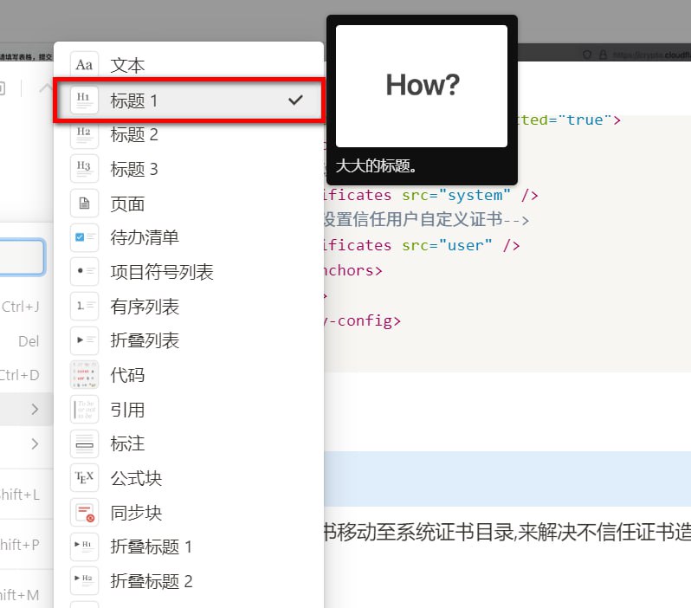
Task: Click the TeX icon for 公式块
Action: (84, 478)
